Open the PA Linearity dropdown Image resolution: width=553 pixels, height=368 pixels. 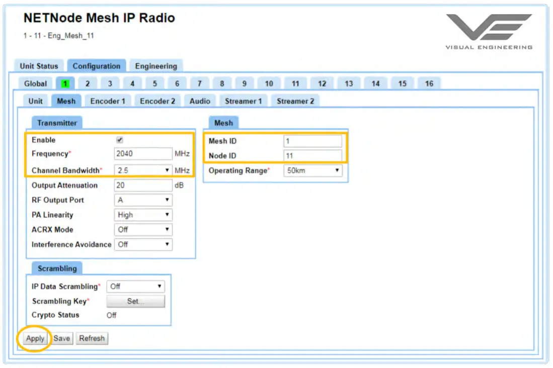[x=143, y=215]
